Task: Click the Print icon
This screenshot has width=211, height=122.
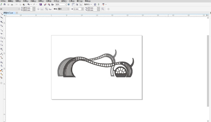Action: pos(12,4)
